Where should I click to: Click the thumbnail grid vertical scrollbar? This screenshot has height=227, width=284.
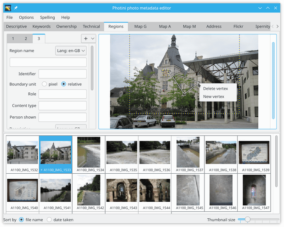[276, 161]
